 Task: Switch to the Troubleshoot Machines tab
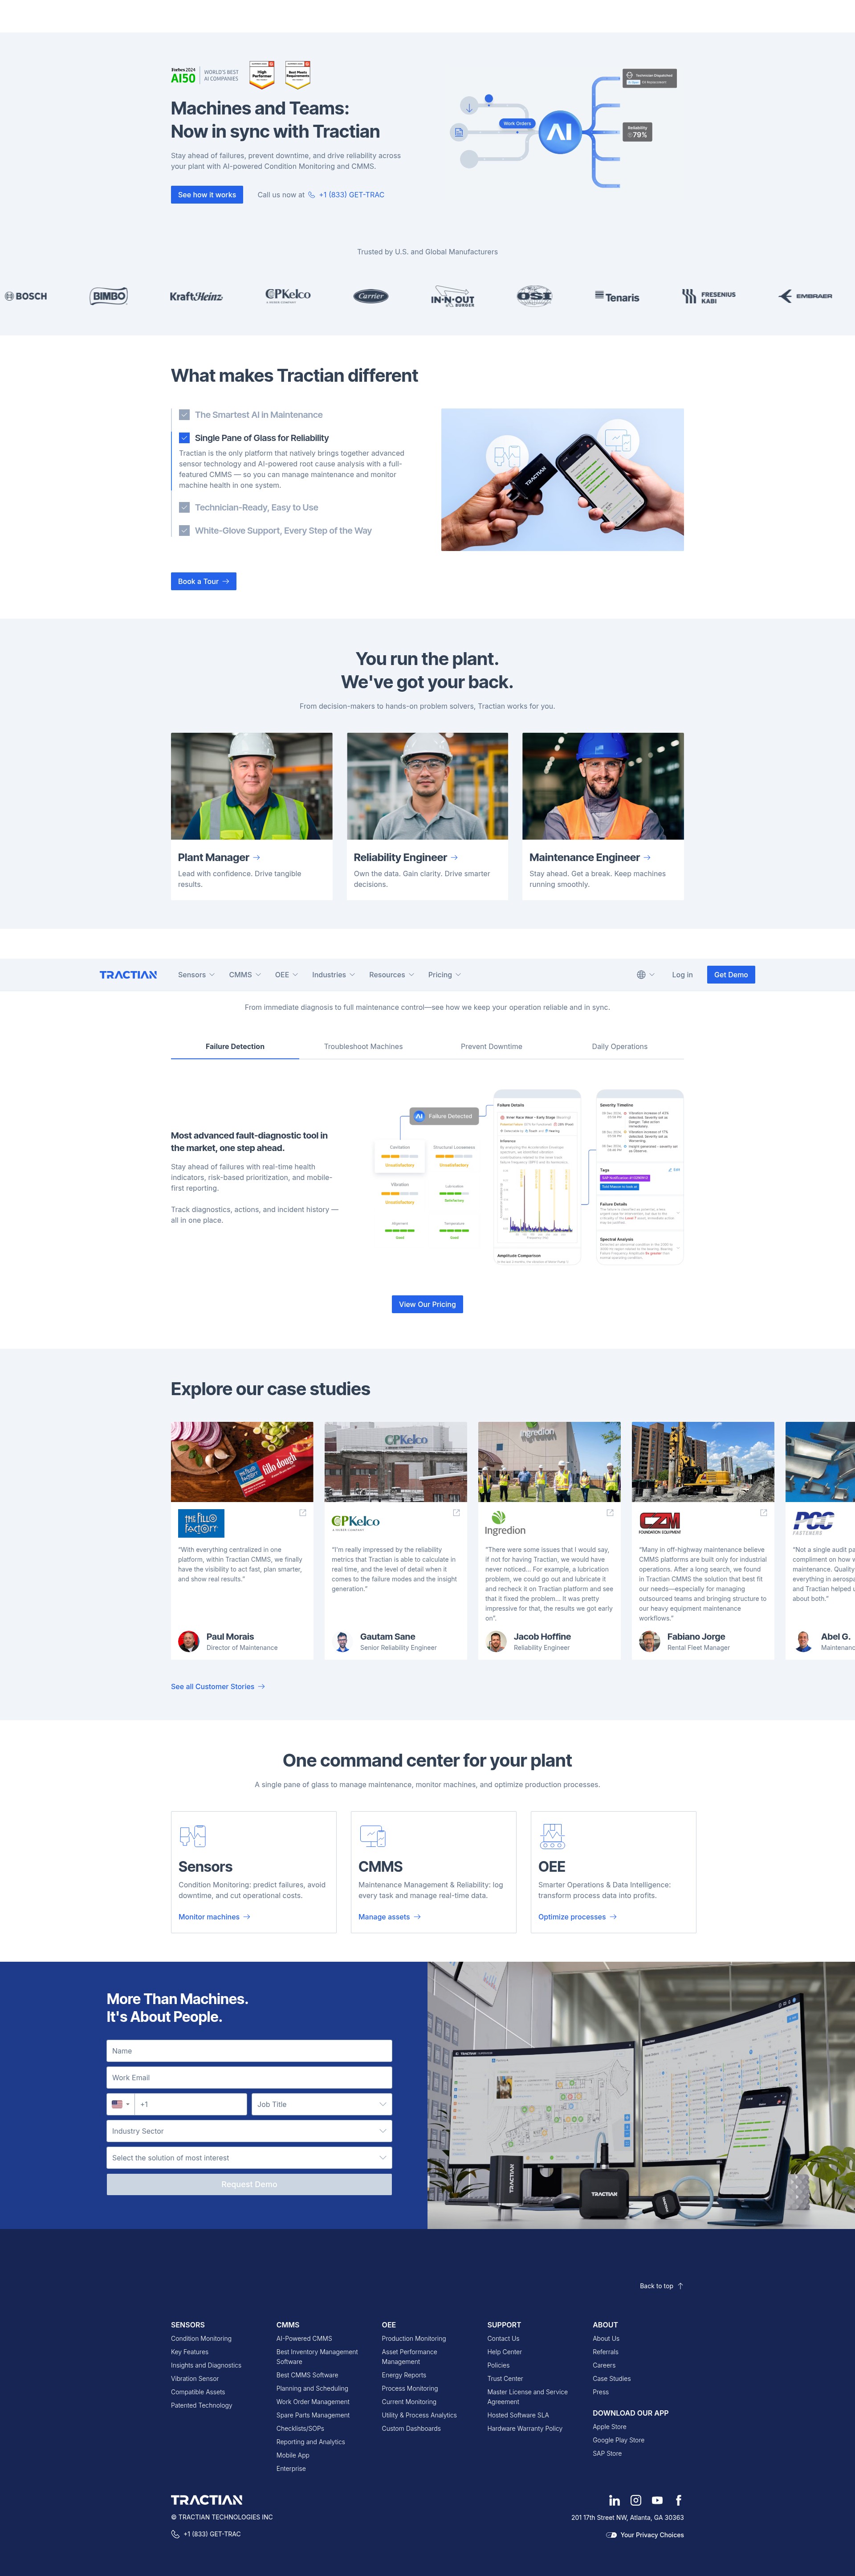click(x=363, y=1046)
